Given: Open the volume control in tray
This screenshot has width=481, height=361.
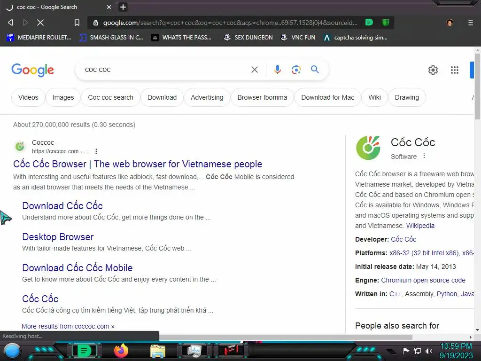Looking at the screenshot, I should [429, 351].
